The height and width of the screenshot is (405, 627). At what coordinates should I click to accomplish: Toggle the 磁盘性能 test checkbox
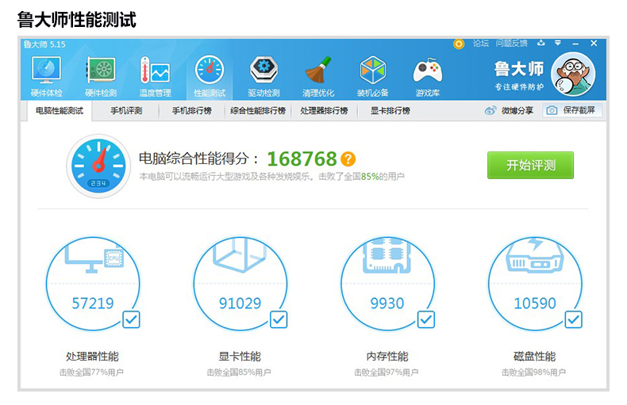573,319
